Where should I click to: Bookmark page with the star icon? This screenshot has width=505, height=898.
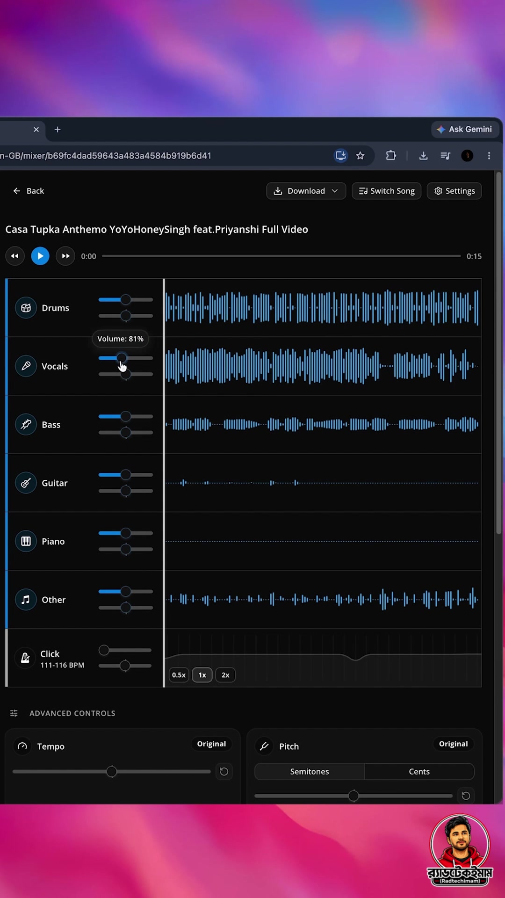360,156
